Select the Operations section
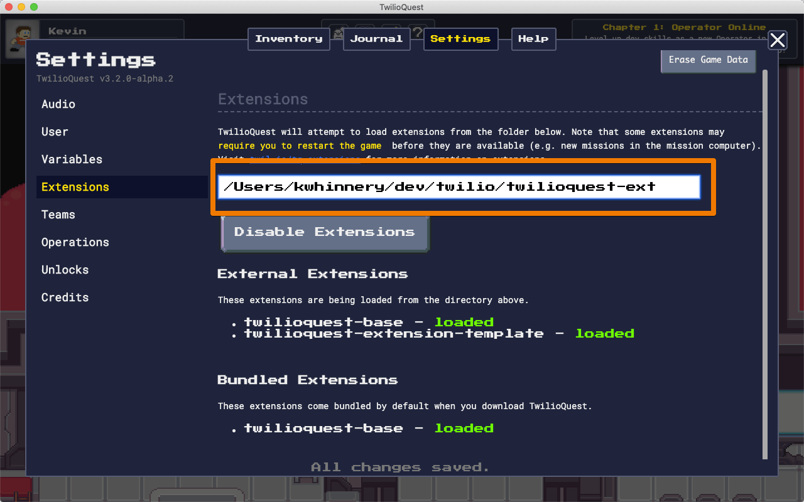 coord(75,242)
